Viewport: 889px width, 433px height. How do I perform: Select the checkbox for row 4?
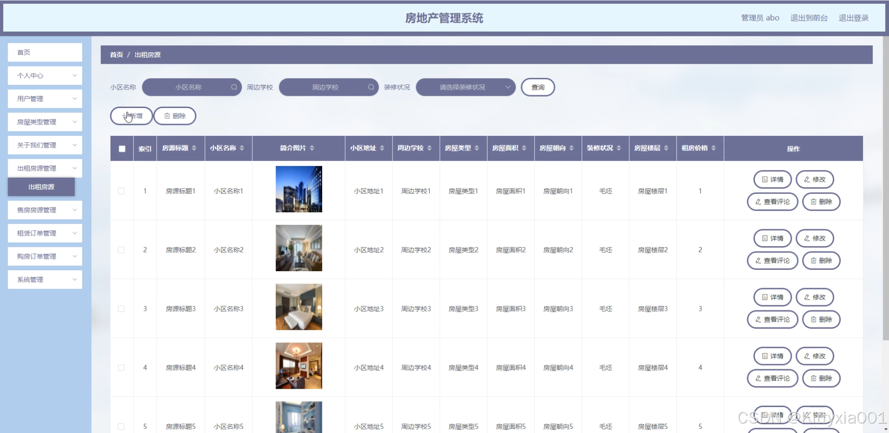[121, 368]
